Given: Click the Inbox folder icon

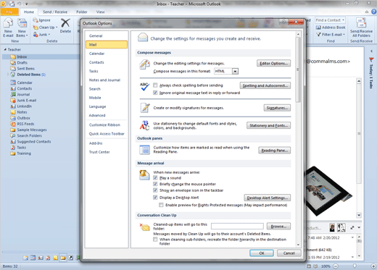Looking at the screenshot, I should pos(13,56).
